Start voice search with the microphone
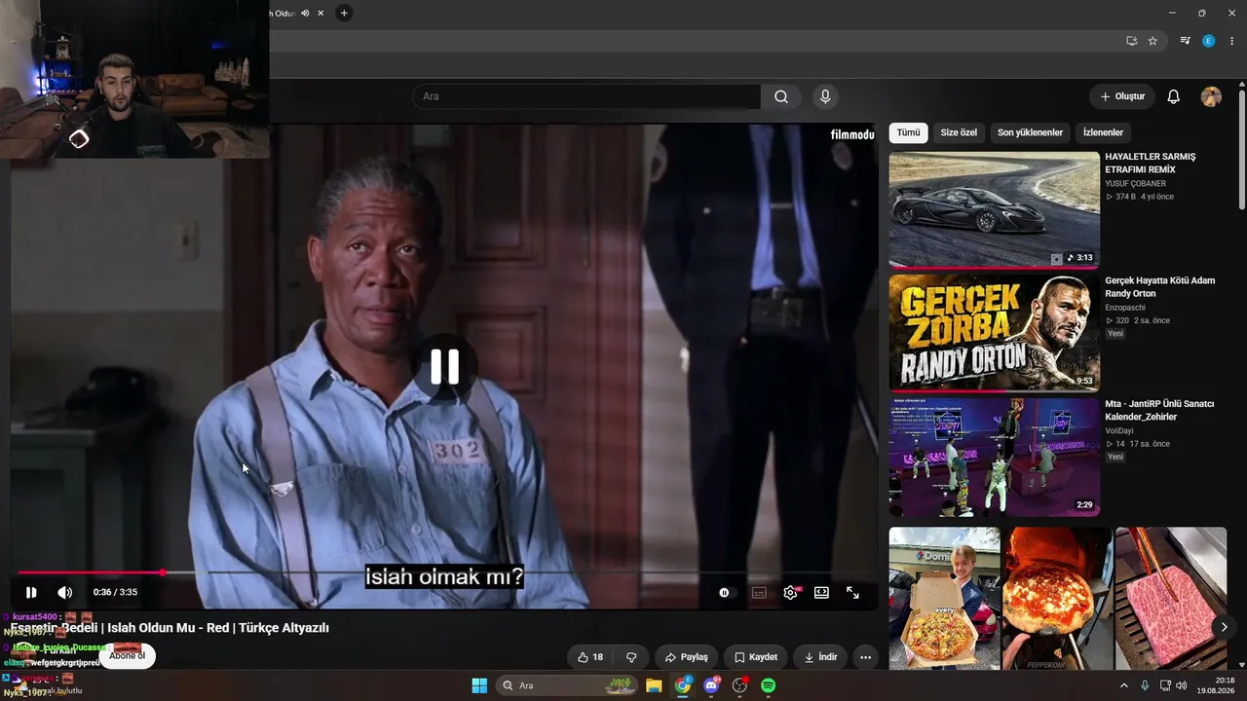Screen dimensions: 1247x701 coord(825,96)
